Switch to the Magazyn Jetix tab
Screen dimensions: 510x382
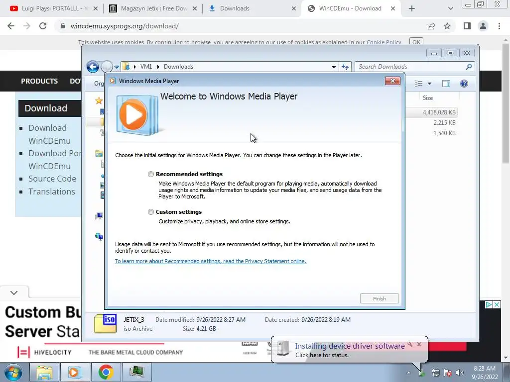(153, 8)
